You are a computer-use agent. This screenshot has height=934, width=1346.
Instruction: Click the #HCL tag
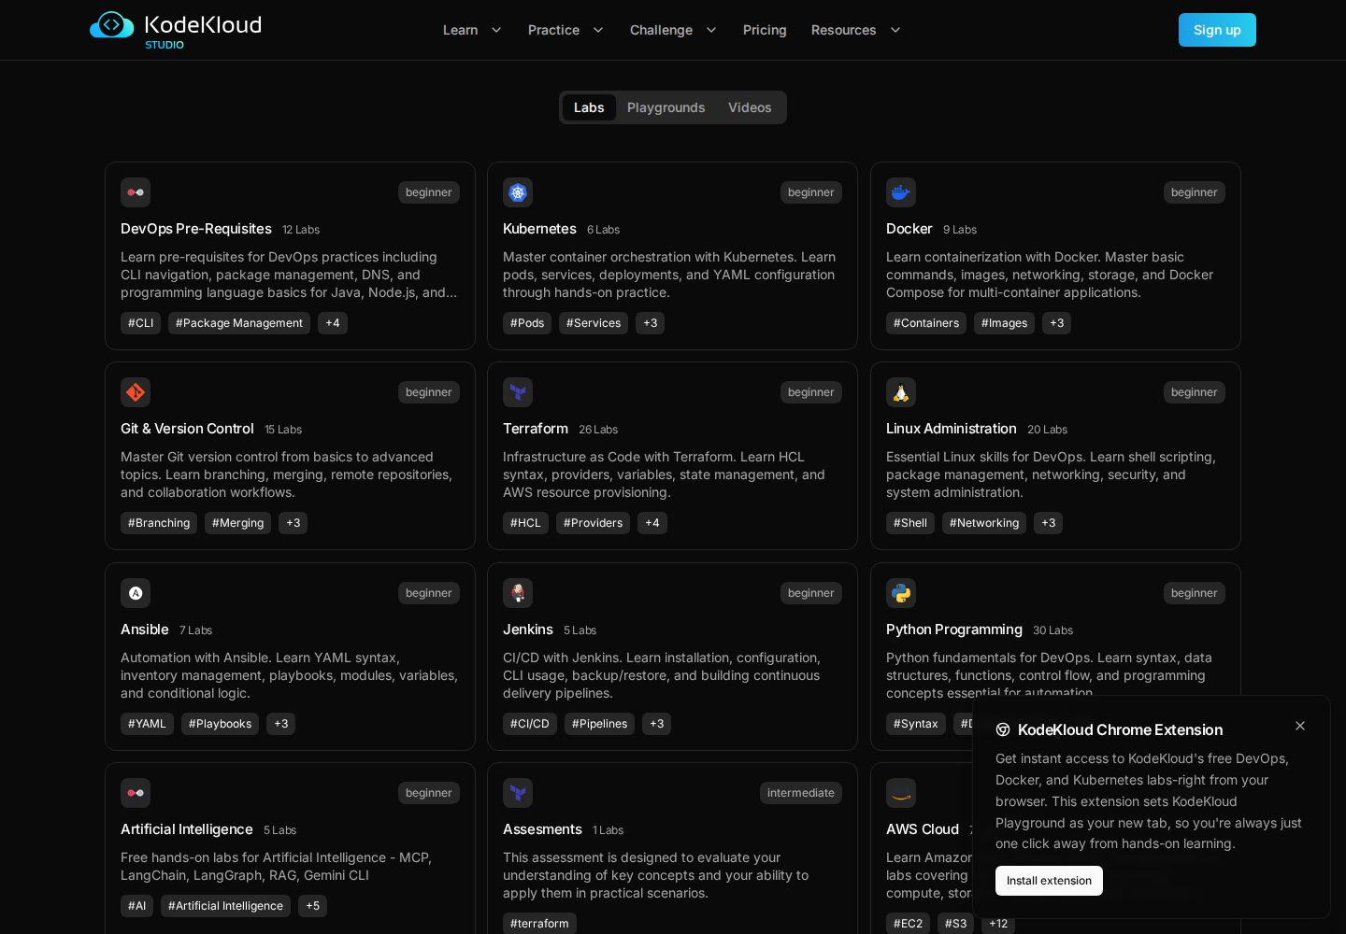(525, 523)
